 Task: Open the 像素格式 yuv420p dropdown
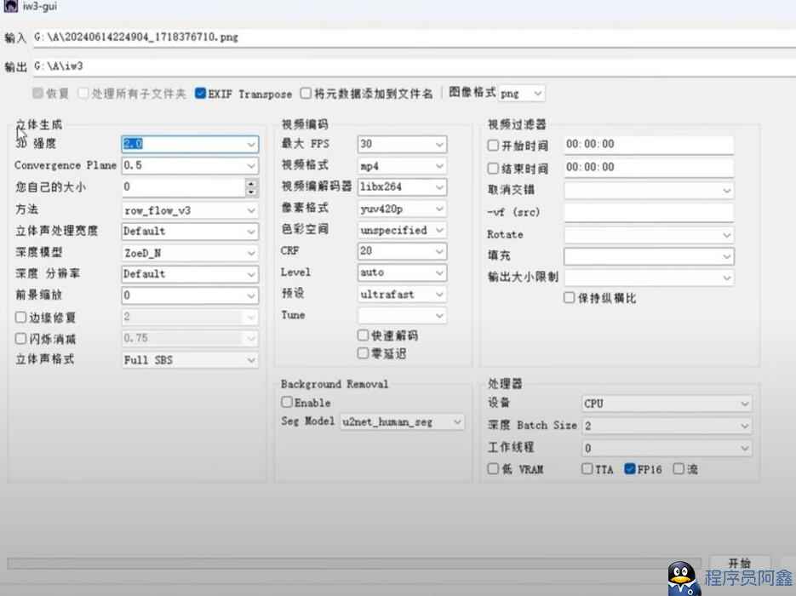pos(402,209)
